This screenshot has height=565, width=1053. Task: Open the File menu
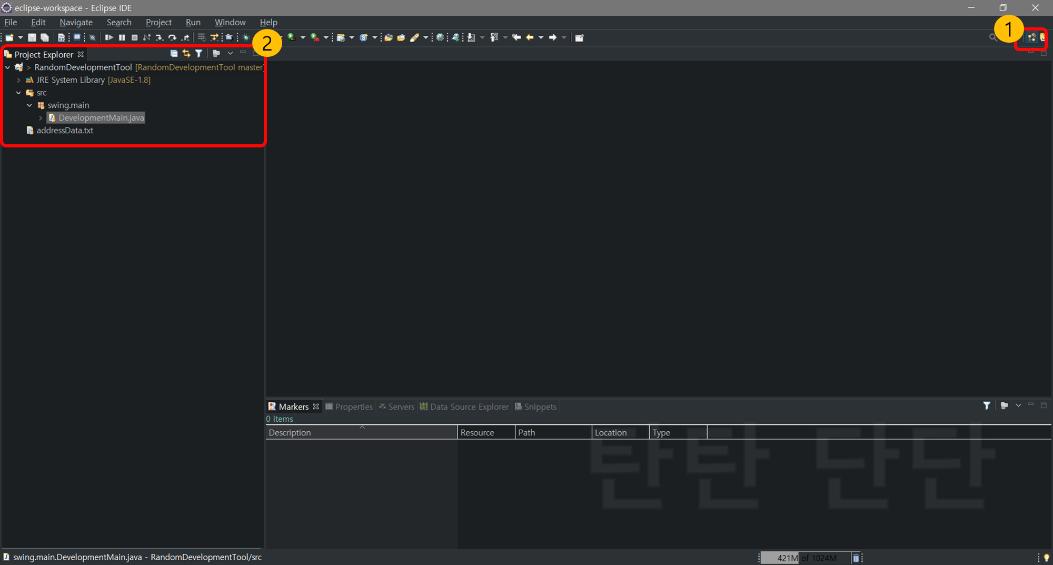(11, 22)
